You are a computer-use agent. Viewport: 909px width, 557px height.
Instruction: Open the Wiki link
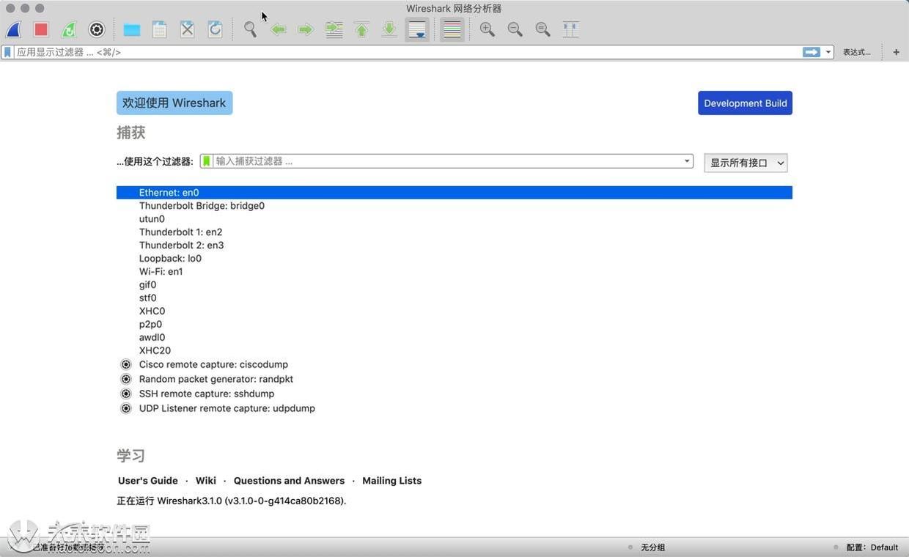point(206,481)
